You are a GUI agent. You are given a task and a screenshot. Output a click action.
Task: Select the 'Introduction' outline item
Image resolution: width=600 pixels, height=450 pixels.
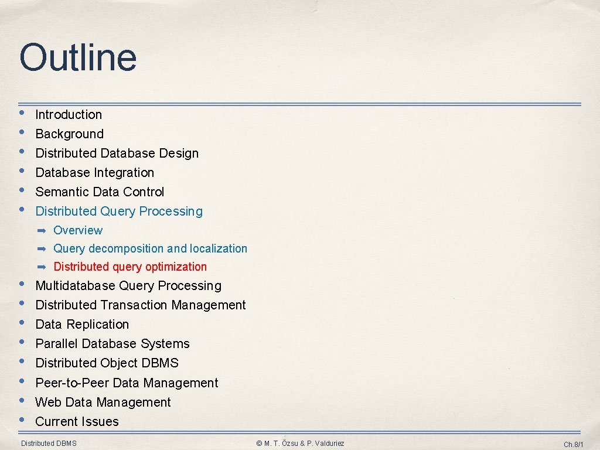[x=69, y=114]
